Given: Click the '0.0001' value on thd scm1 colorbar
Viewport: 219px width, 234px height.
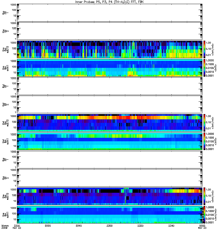Looking at the screenshot, I should [x=210, y=149].
